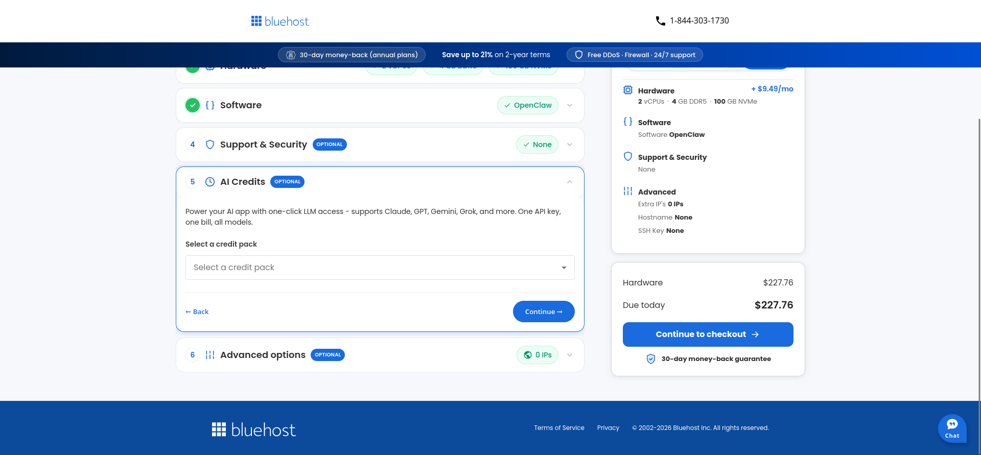Image resolution: width=981 pixels, height=455 pixels.
Task: Click the money-back badge icon in the banner
Action: coord(291,55)
